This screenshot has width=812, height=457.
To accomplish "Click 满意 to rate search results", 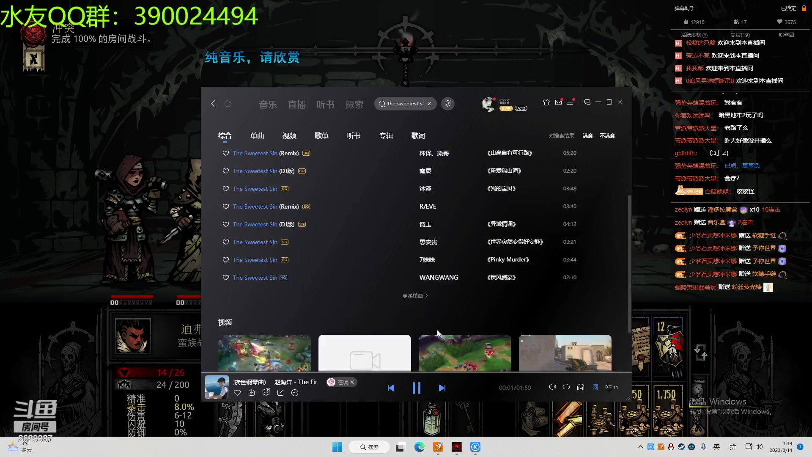I will click(x=587, y=135).
